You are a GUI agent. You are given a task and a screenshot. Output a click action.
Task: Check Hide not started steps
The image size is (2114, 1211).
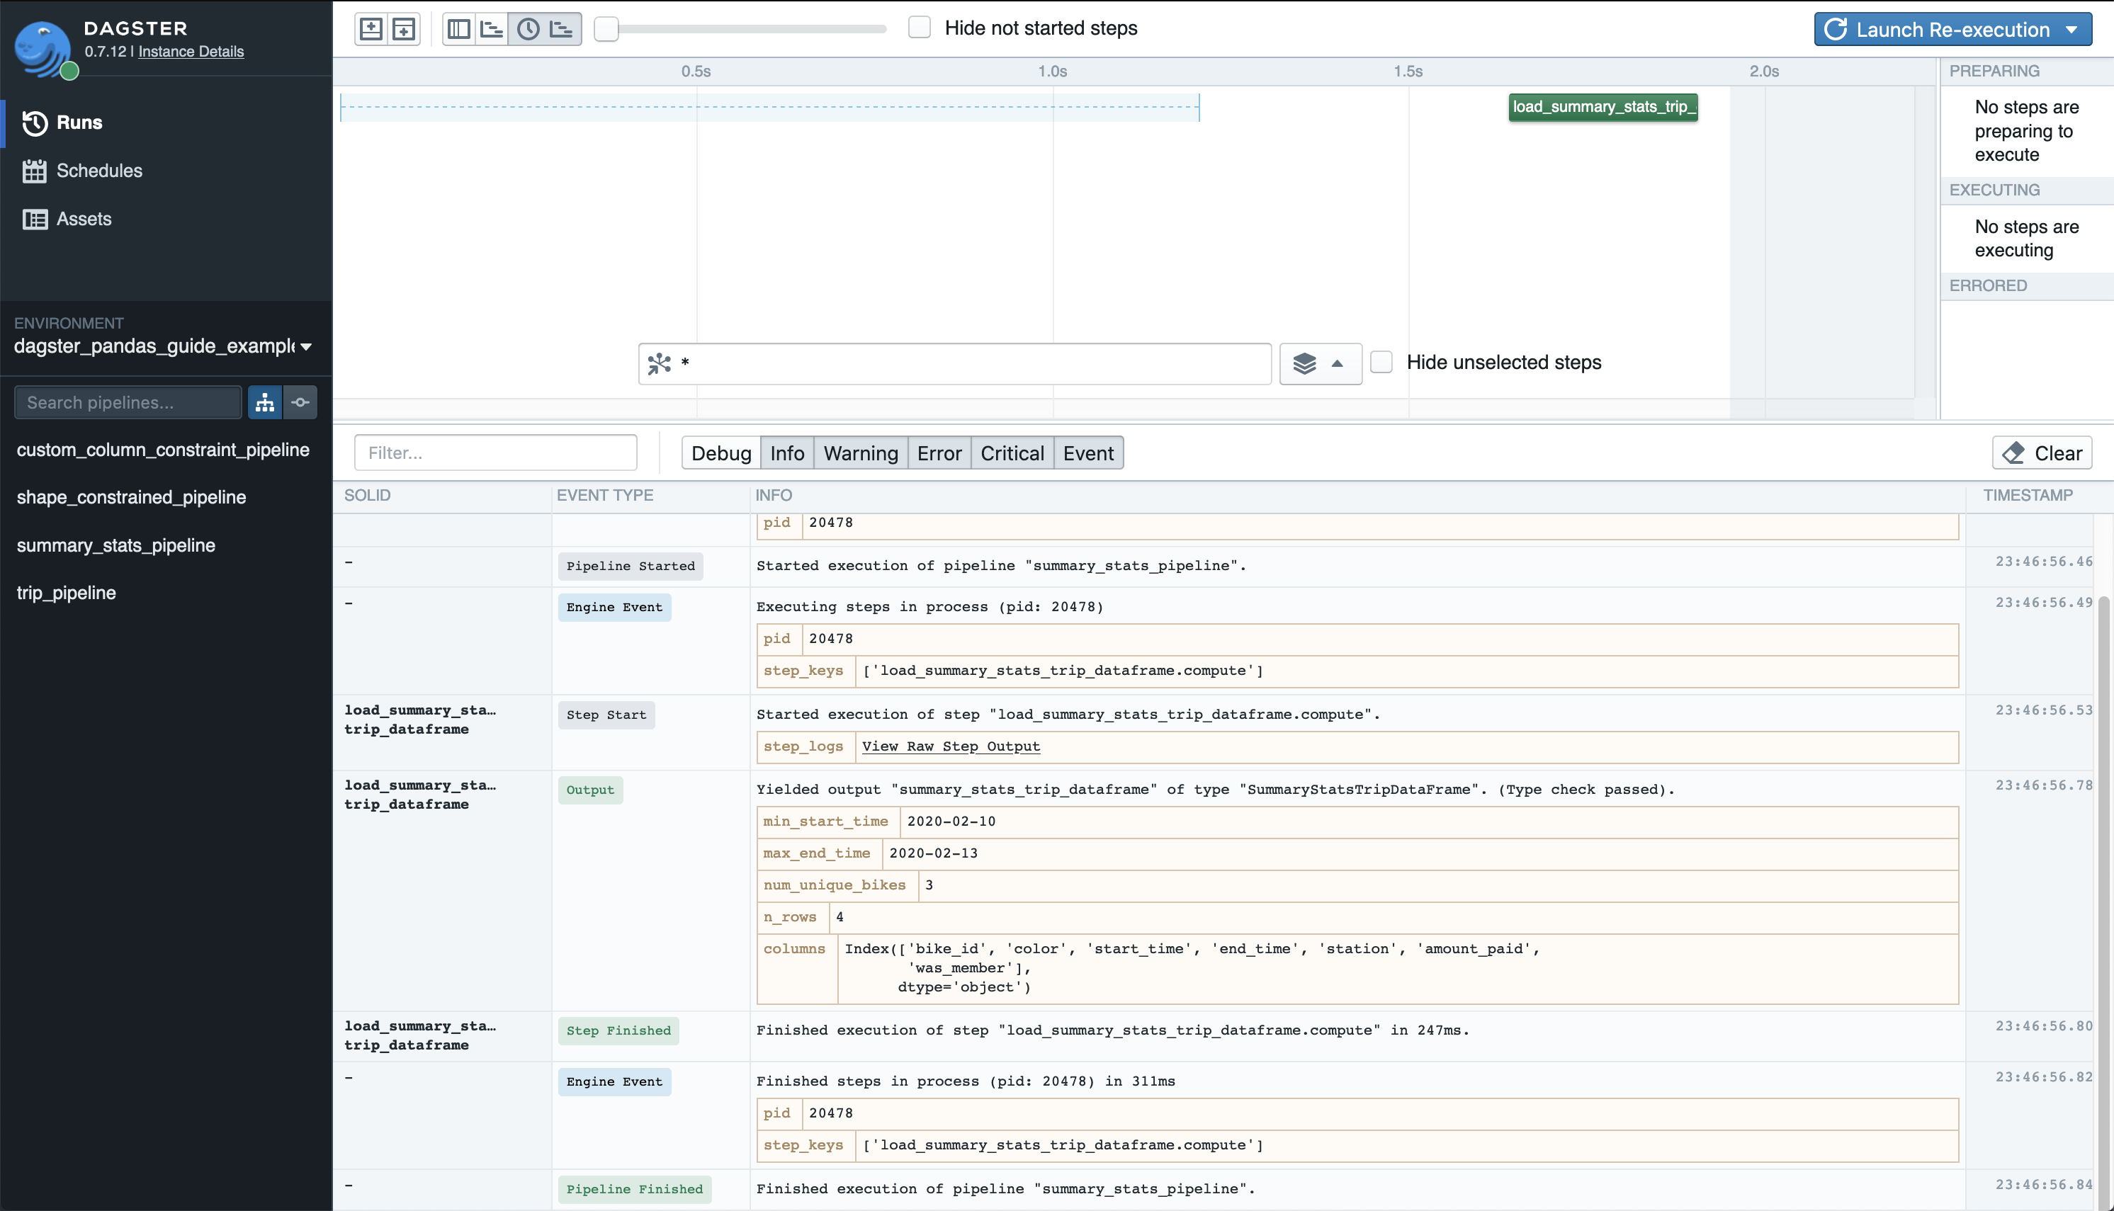918,28
